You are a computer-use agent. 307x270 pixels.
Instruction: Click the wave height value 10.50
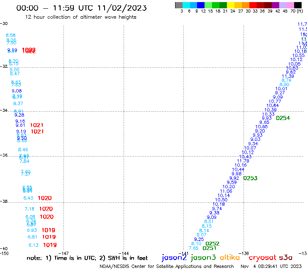[x=221, y=200]
